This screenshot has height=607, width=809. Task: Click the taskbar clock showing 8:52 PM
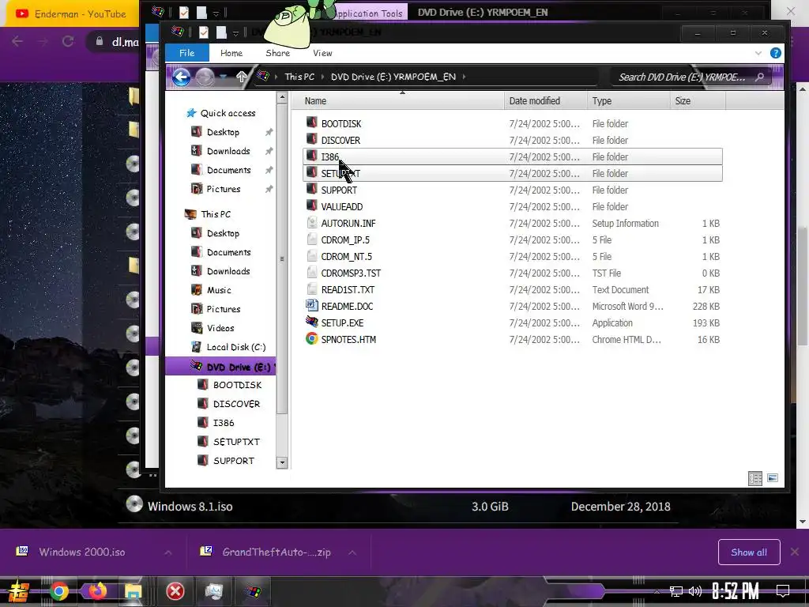click(736, 591)
